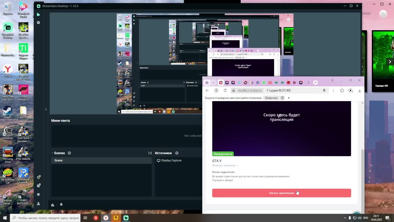Click the Предпросмотр label badge
The width and height of the screenshot is (394, 222).
[x=223, y=154]
